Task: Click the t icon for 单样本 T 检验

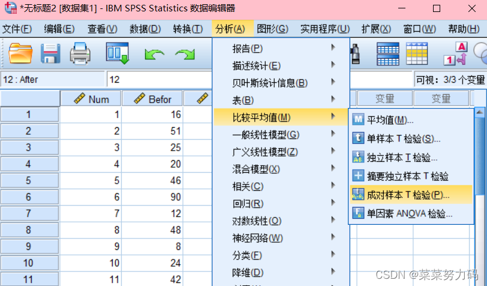Action: (358, 138)
